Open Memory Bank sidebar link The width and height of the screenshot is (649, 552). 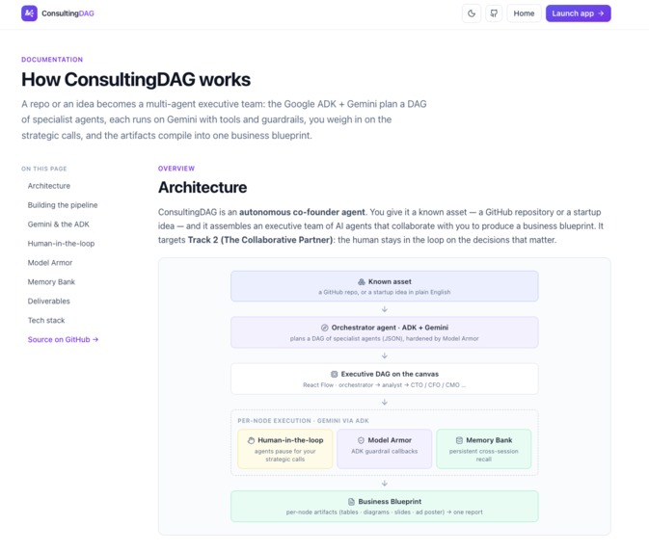[x=51, y=282]
